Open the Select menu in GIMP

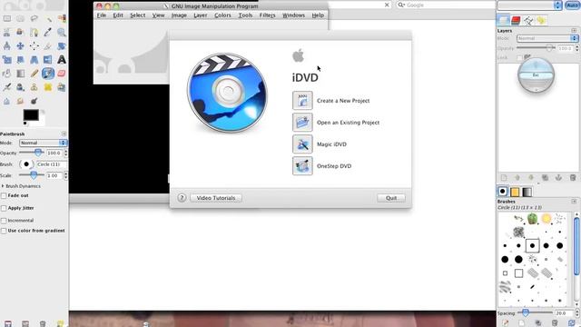point(137,15)
